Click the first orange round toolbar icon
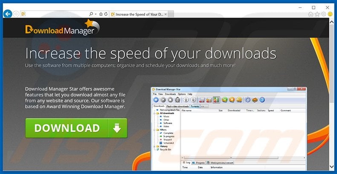The height and width of the screenshot is (174, 337). point(232,100)
